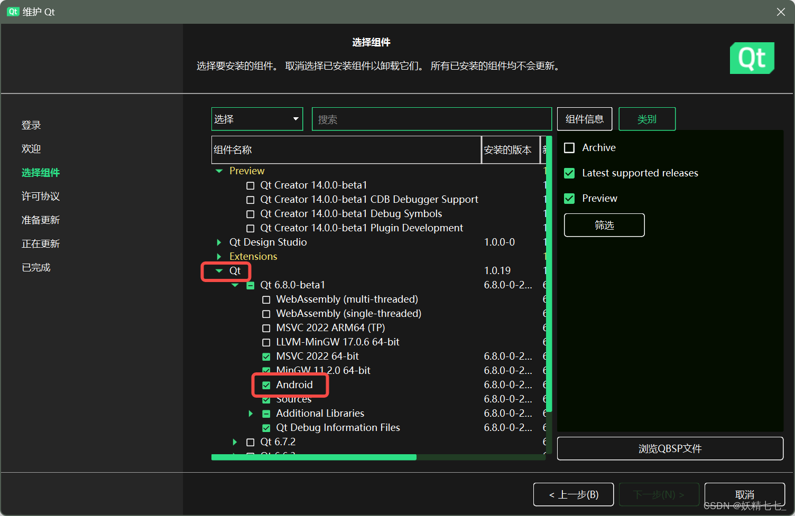Click the 筛选 filter button
This screenshot has width=795, height=516.
coord(604,225)
